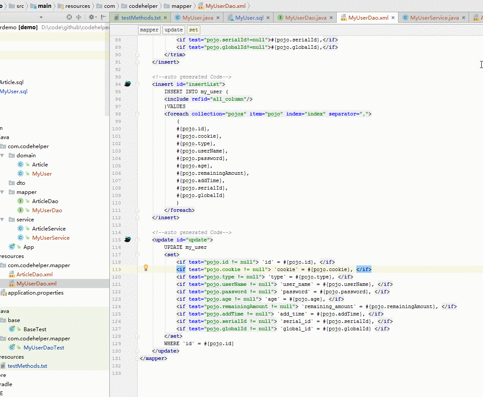The width and height of the screenshot is (483, 397).
Task: Click the collapse all icon in project panel
Action: coord(79,17)
